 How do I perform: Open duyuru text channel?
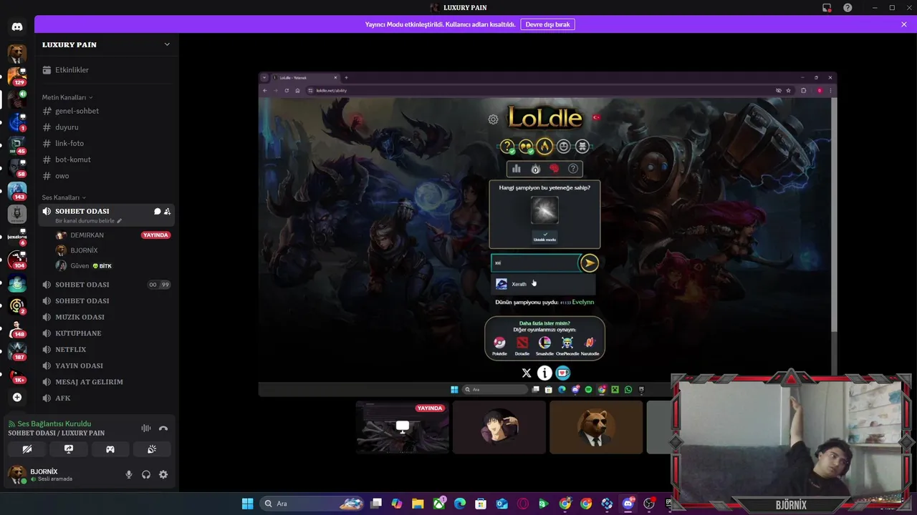tap(107, 127)
